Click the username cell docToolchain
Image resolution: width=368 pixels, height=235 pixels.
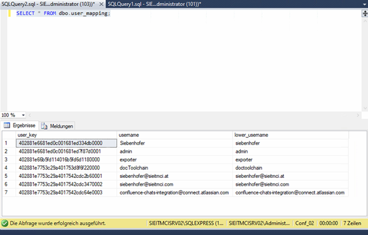pyautogui.click(x=175, y=168)
